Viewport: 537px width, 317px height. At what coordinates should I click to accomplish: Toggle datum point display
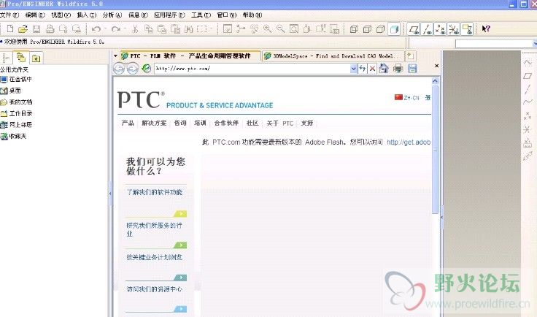click(440, 29)
